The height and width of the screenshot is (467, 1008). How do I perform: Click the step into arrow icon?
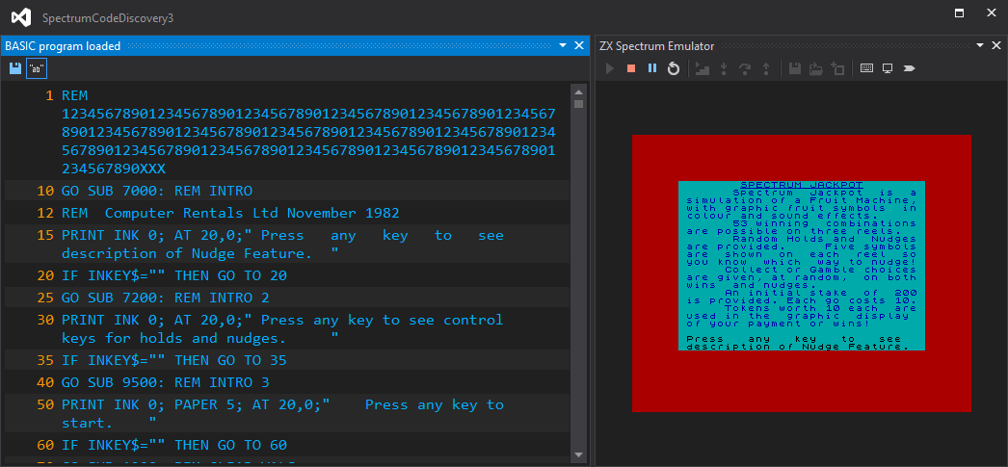pyautogui.click(x=723, y=68)
